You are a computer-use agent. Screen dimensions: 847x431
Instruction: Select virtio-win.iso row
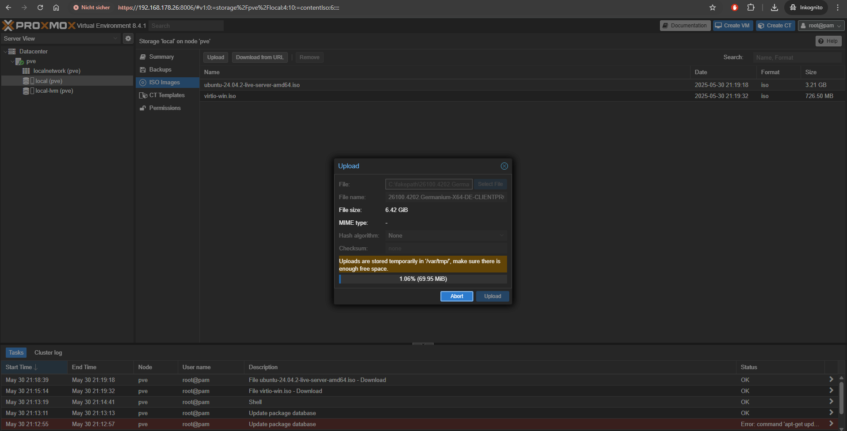522,96
